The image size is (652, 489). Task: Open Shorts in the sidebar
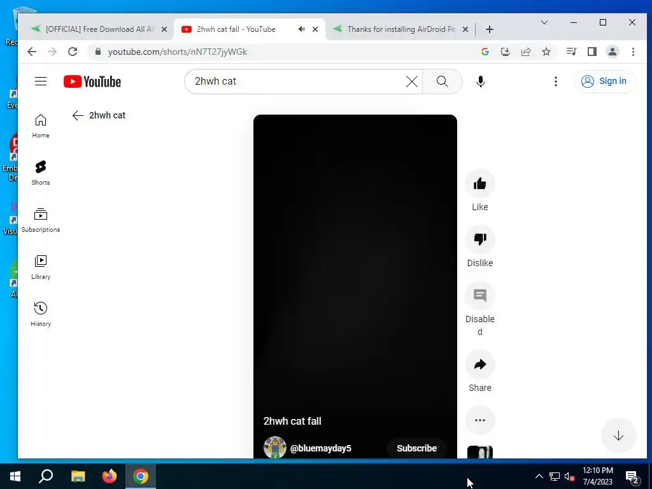coord(41,173)
